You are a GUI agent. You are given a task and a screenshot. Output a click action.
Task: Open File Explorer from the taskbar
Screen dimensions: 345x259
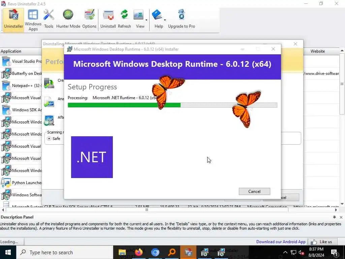(122, 252)
